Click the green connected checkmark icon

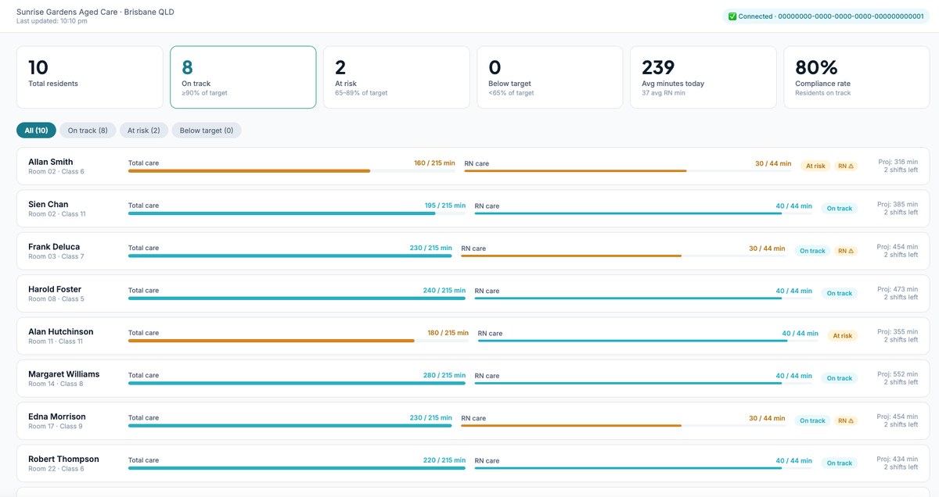732,16
